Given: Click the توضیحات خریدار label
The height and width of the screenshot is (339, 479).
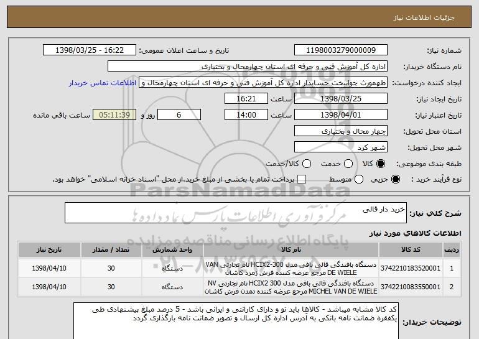Looking at the screenshot, I should (x=432, y=322).
